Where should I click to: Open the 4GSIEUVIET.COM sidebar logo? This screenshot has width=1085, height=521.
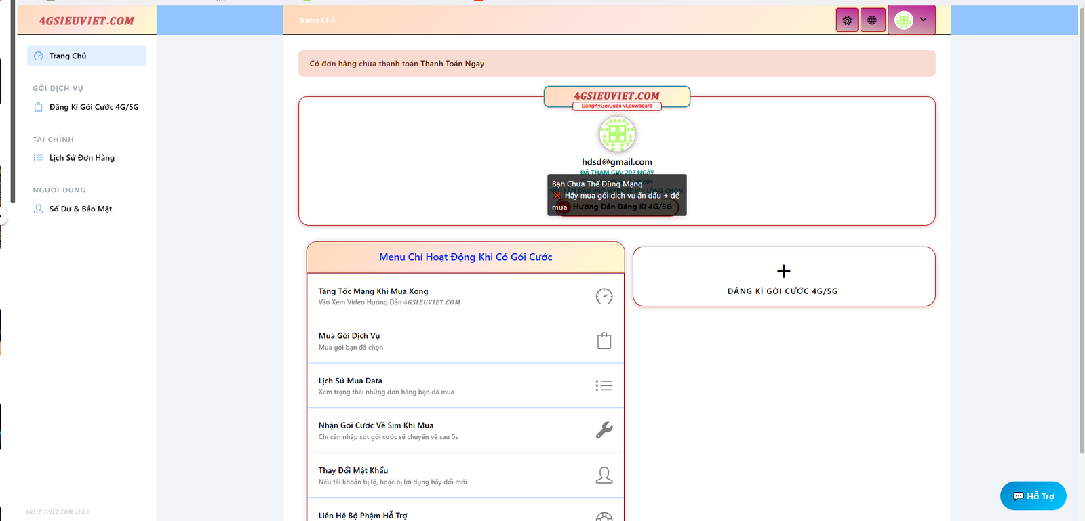pyautogui.click(x=87, y=21)
